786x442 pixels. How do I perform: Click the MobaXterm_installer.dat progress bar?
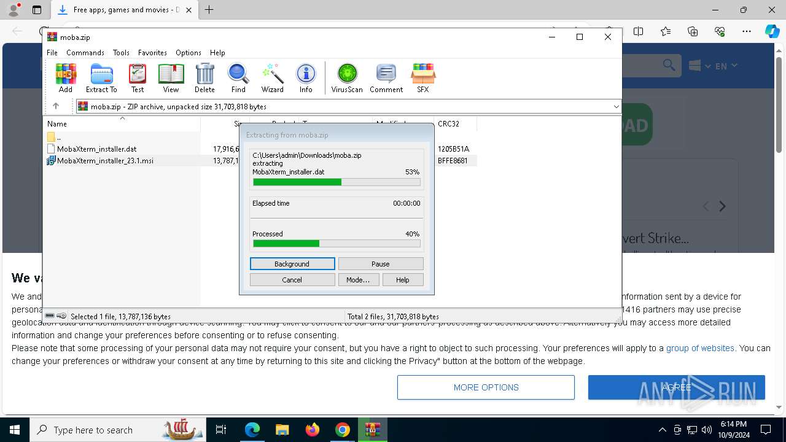(337, 182)
